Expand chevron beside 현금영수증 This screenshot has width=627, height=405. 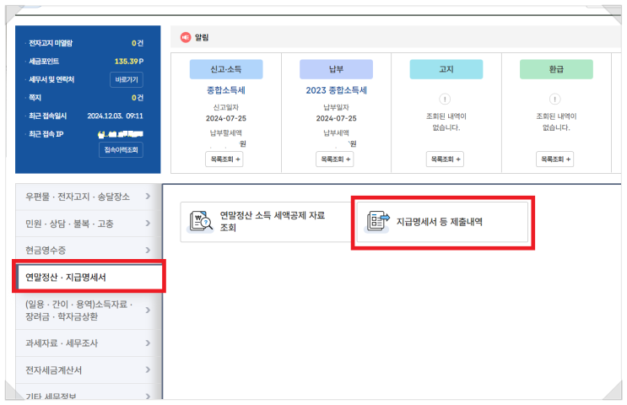tap(148, 251)
